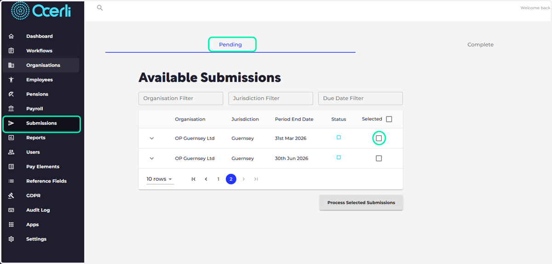The image size is (552, 264).
Task: Click the Audit Log keyboard icon
Action: click(11, 210)
